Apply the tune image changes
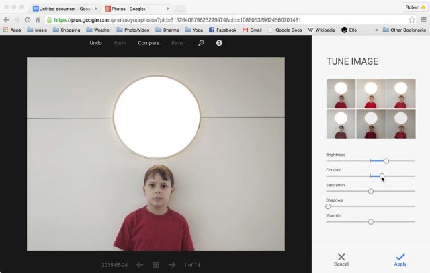Viewport: 430px width, 273px height. coord(400,260)
